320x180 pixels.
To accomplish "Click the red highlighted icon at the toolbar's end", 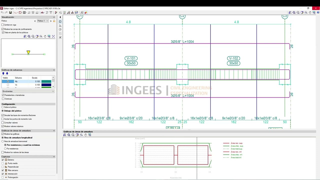I will pos(85,12).
